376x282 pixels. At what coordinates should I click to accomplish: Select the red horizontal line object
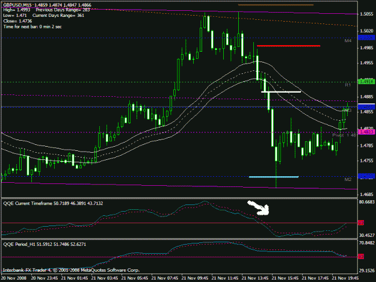pyautogui.click(x=289, y=46)
